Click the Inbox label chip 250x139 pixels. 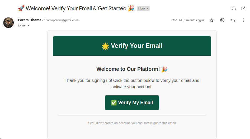[141, 9]
